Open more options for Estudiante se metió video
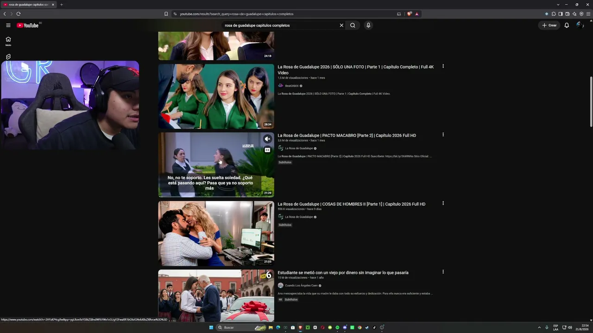This screenshot has height=333, width=593. pos(443,271)
